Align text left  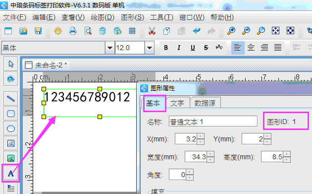coord(238,48)
